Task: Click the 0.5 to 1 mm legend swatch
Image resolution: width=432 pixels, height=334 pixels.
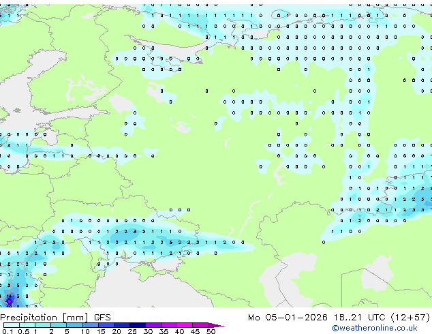Action: [27, 325]
